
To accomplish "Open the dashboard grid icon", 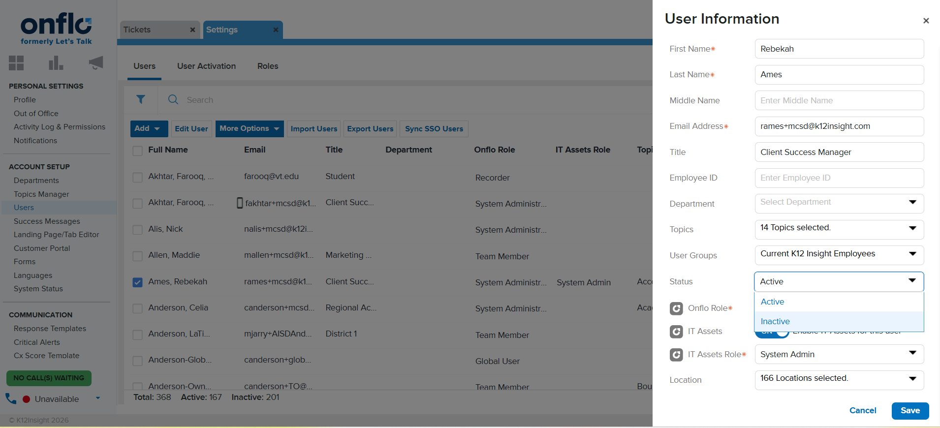I will click(x=16, y=63).
